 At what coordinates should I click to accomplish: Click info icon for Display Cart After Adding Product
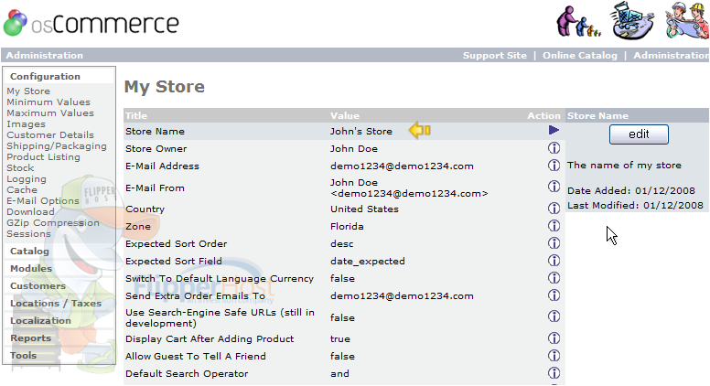point(554,338)
